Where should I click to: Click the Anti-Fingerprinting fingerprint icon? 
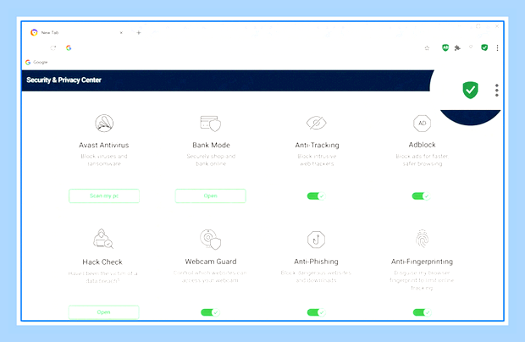click(422, 239)
